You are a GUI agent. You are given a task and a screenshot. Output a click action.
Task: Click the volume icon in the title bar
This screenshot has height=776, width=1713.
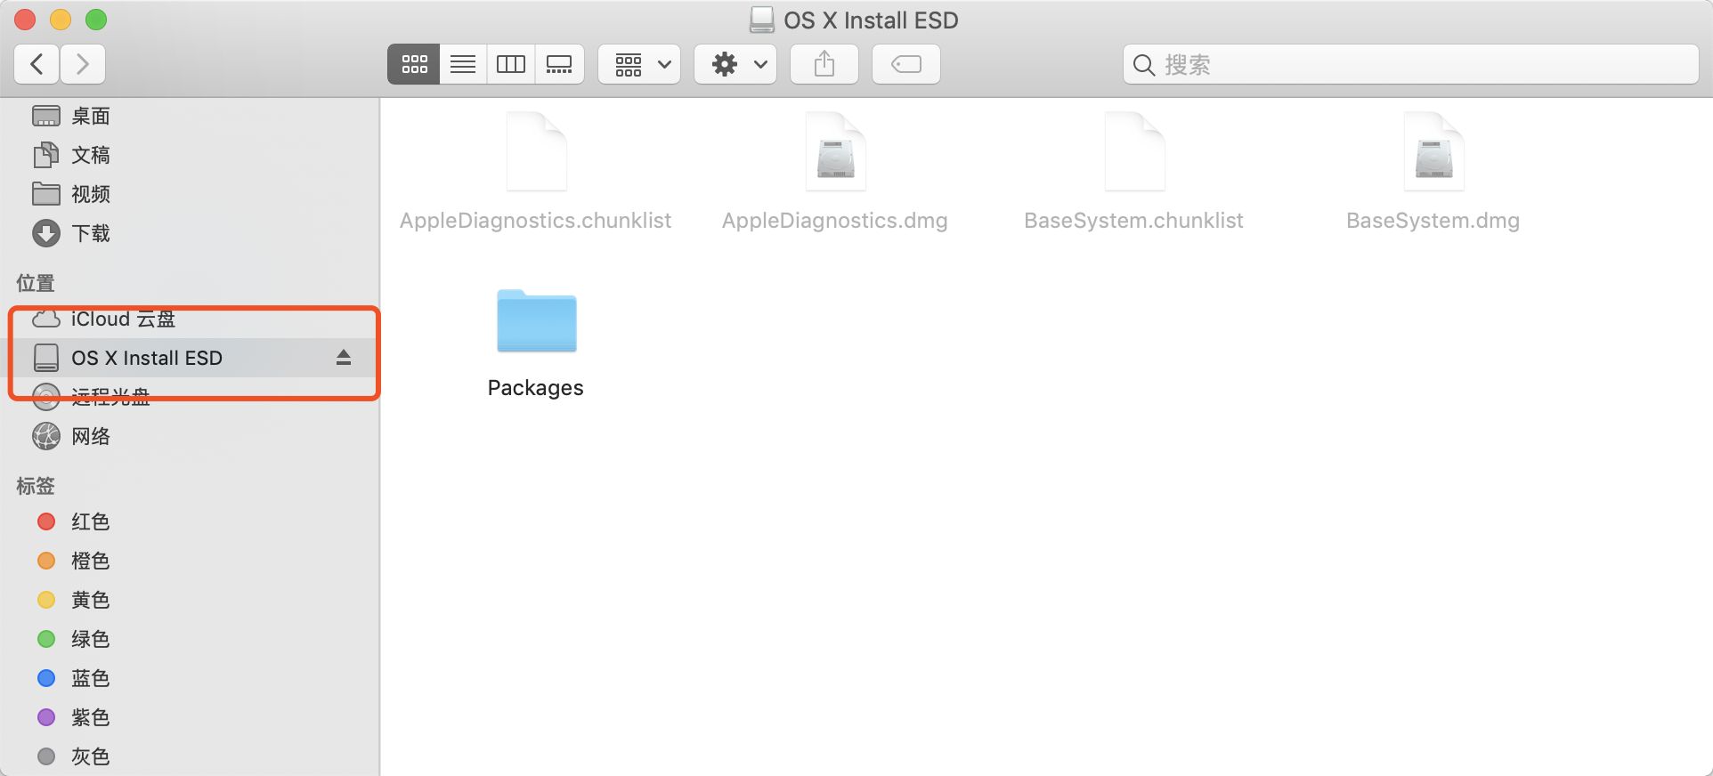[x=762, y=20]
